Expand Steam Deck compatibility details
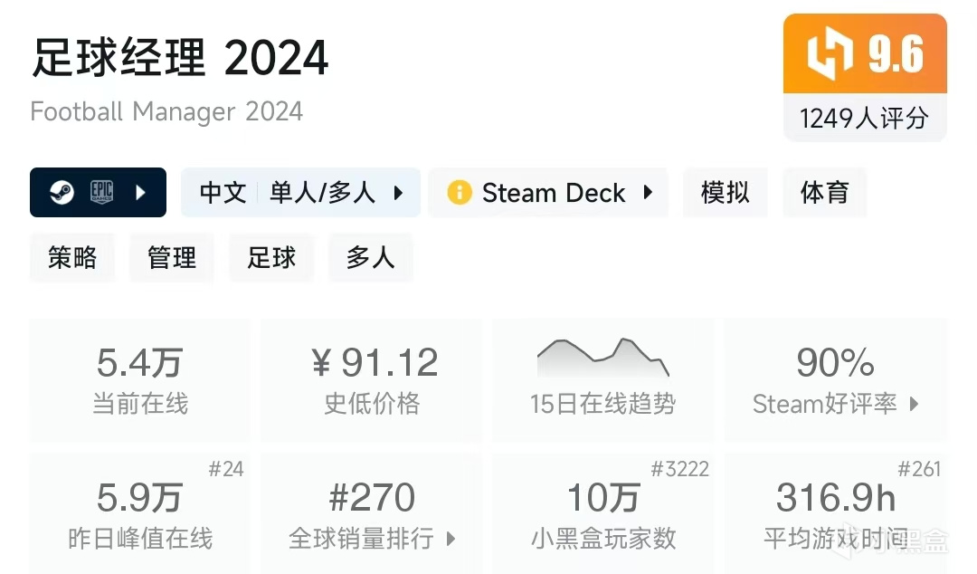Viewport: 977px width, 574px height. tap(648, 193)
